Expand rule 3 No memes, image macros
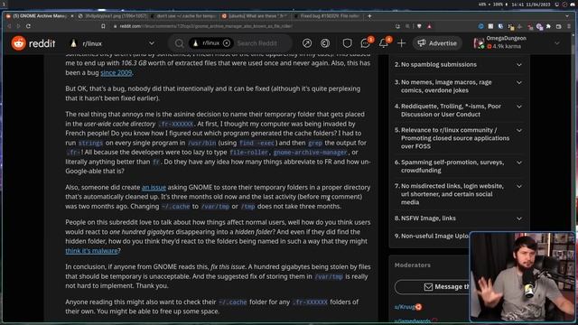This screenshot has width=578, height=325. click(519, 82)
